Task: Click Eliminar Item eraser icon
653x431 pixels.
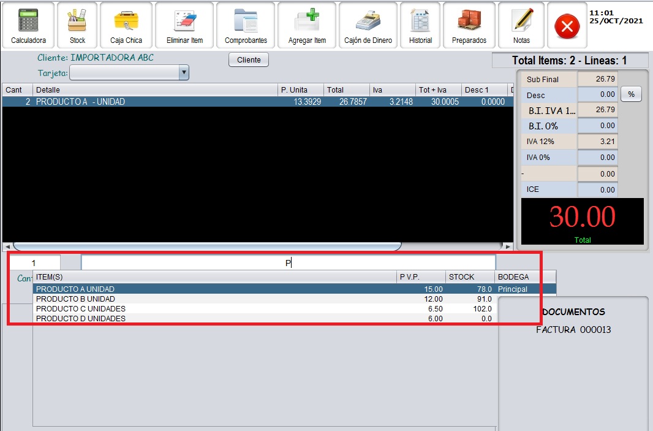Action: pyautogui.click(x=184, y=26)
